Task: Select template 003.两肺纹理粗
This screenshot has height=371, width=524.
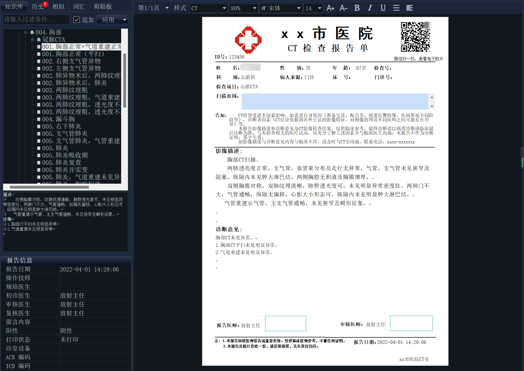Action: tap(65, 90)
